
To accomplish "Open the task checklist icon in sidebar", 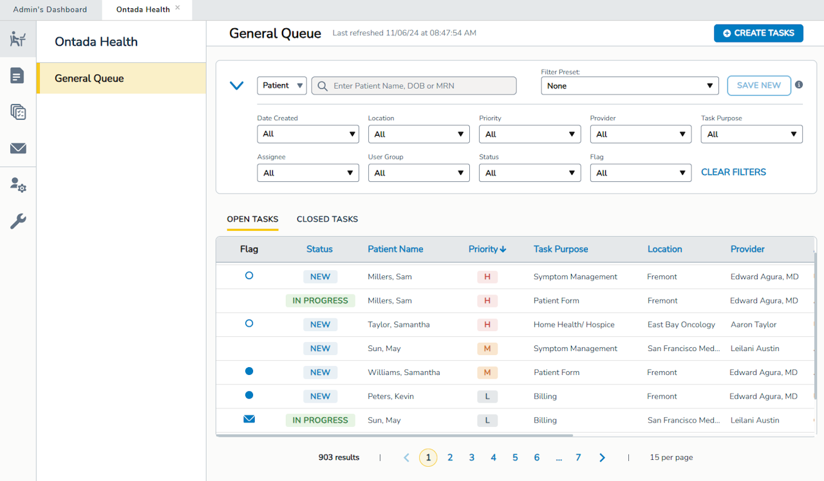I will (18, 112).
